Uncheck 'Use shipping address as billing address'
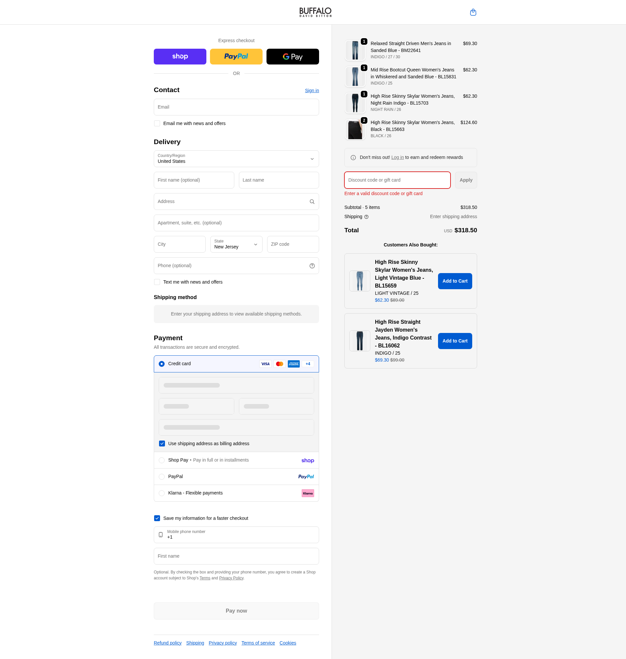The width and height of the screenshot is (626, 659). pos(162,444)
